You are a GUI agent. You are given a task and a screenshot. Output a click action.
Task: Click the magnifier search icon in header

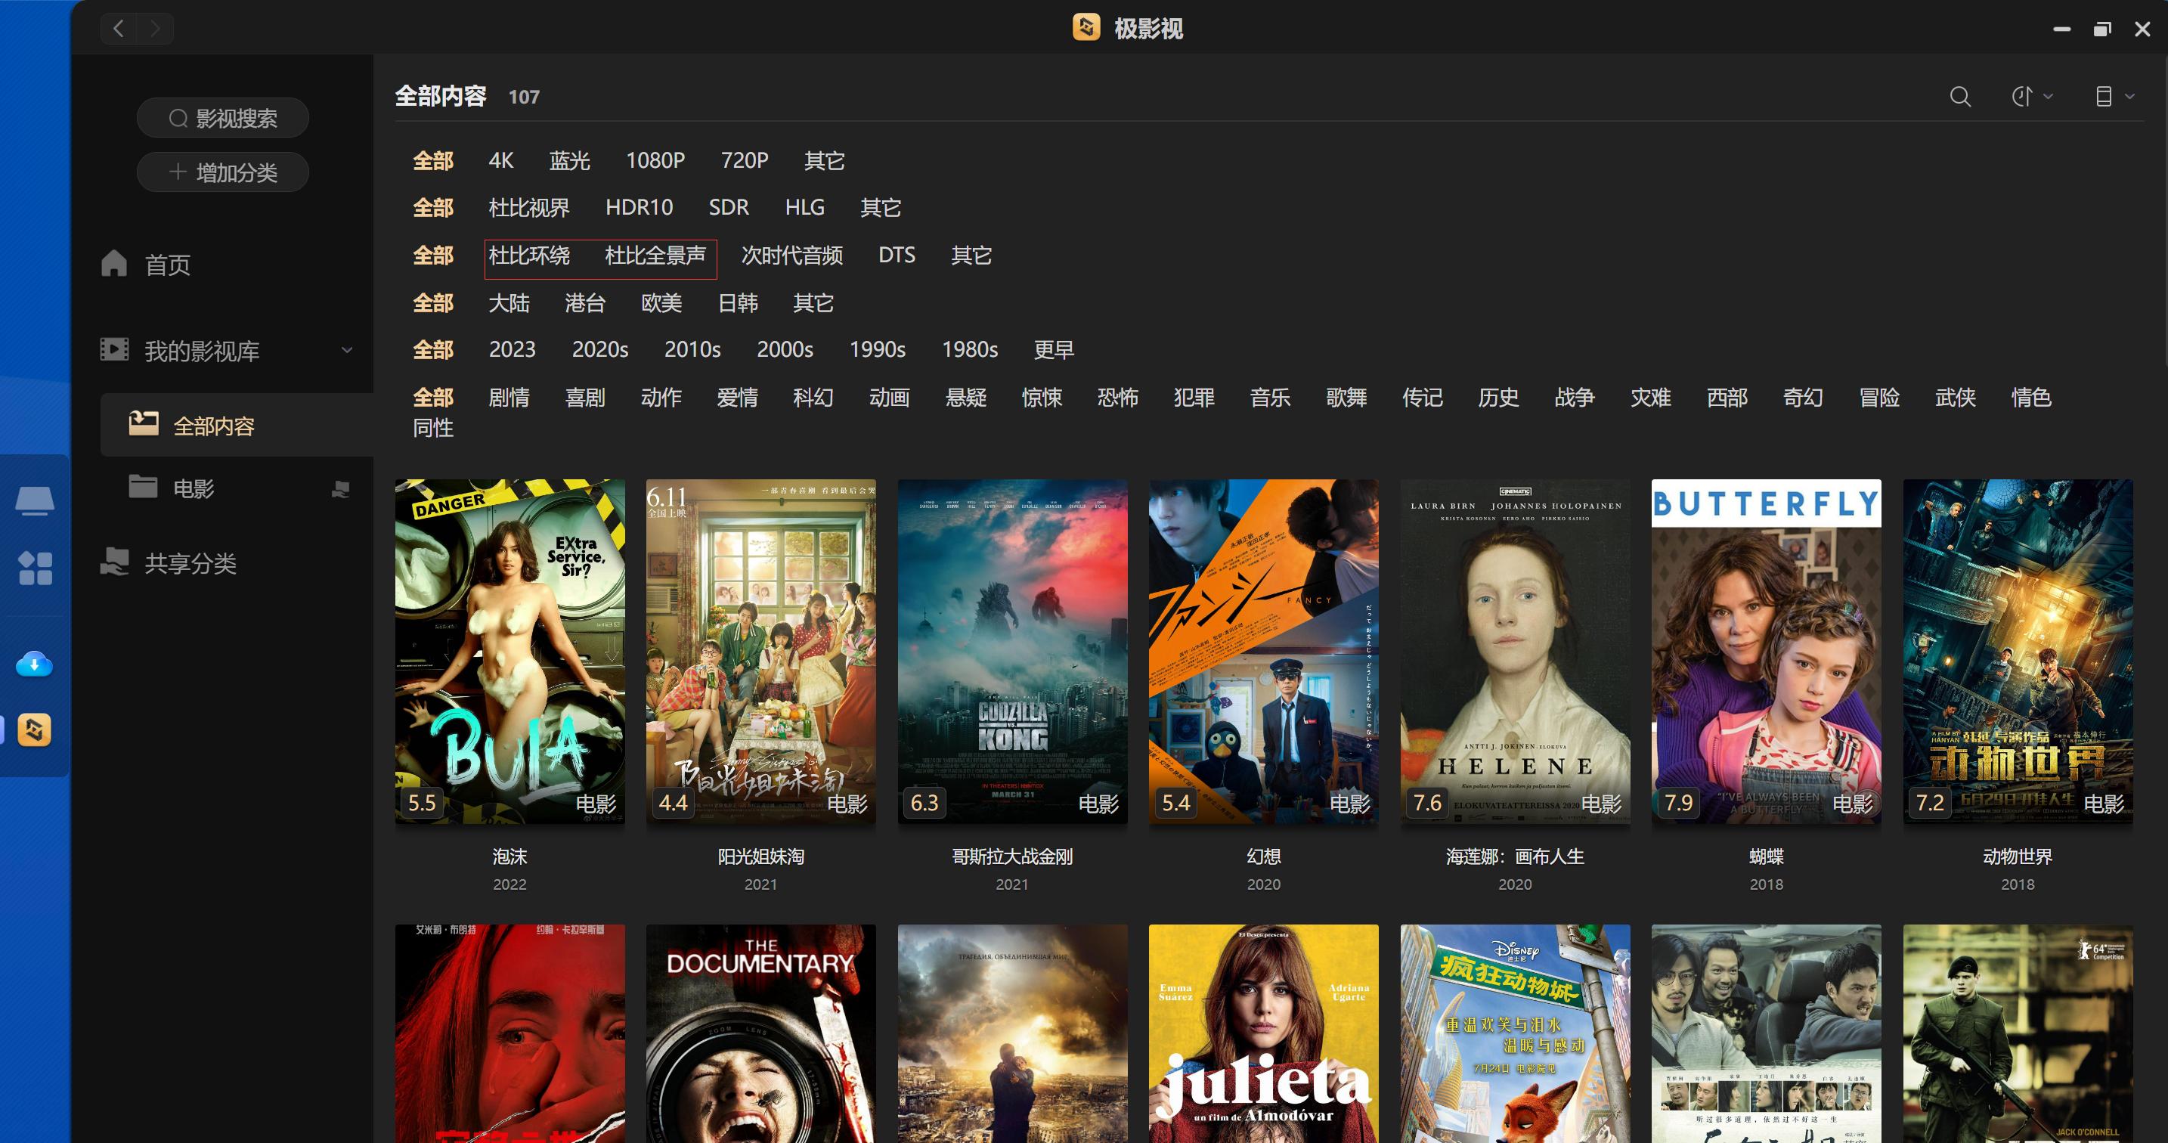point(1960,97)
